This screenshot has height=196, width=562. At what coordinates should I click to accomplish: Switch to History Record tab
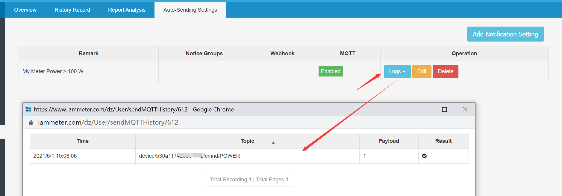pos(72,10)
